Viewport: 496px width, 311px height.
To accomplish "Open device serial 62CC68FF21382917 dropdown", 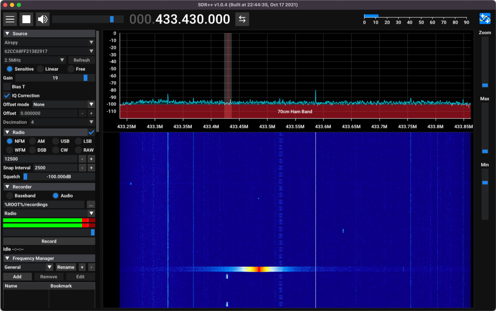I will pos(49,51).
